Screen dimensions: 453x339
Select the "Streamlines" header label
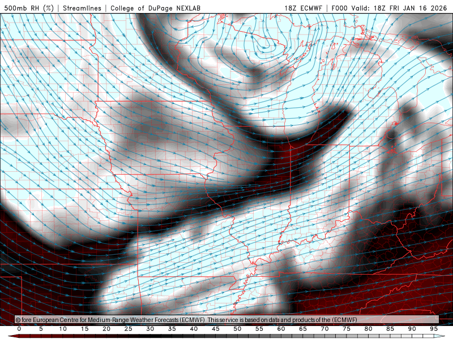[x=82, y=8]
